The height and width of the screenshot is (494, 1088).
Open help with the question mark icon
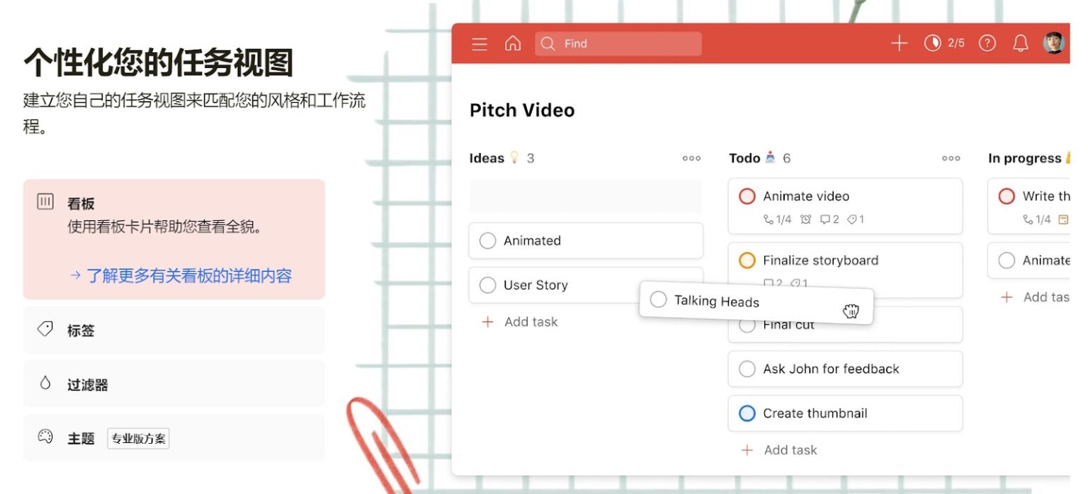coord(987,43)
